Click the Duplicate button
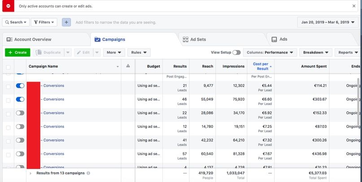 click(x=48, y=52)
